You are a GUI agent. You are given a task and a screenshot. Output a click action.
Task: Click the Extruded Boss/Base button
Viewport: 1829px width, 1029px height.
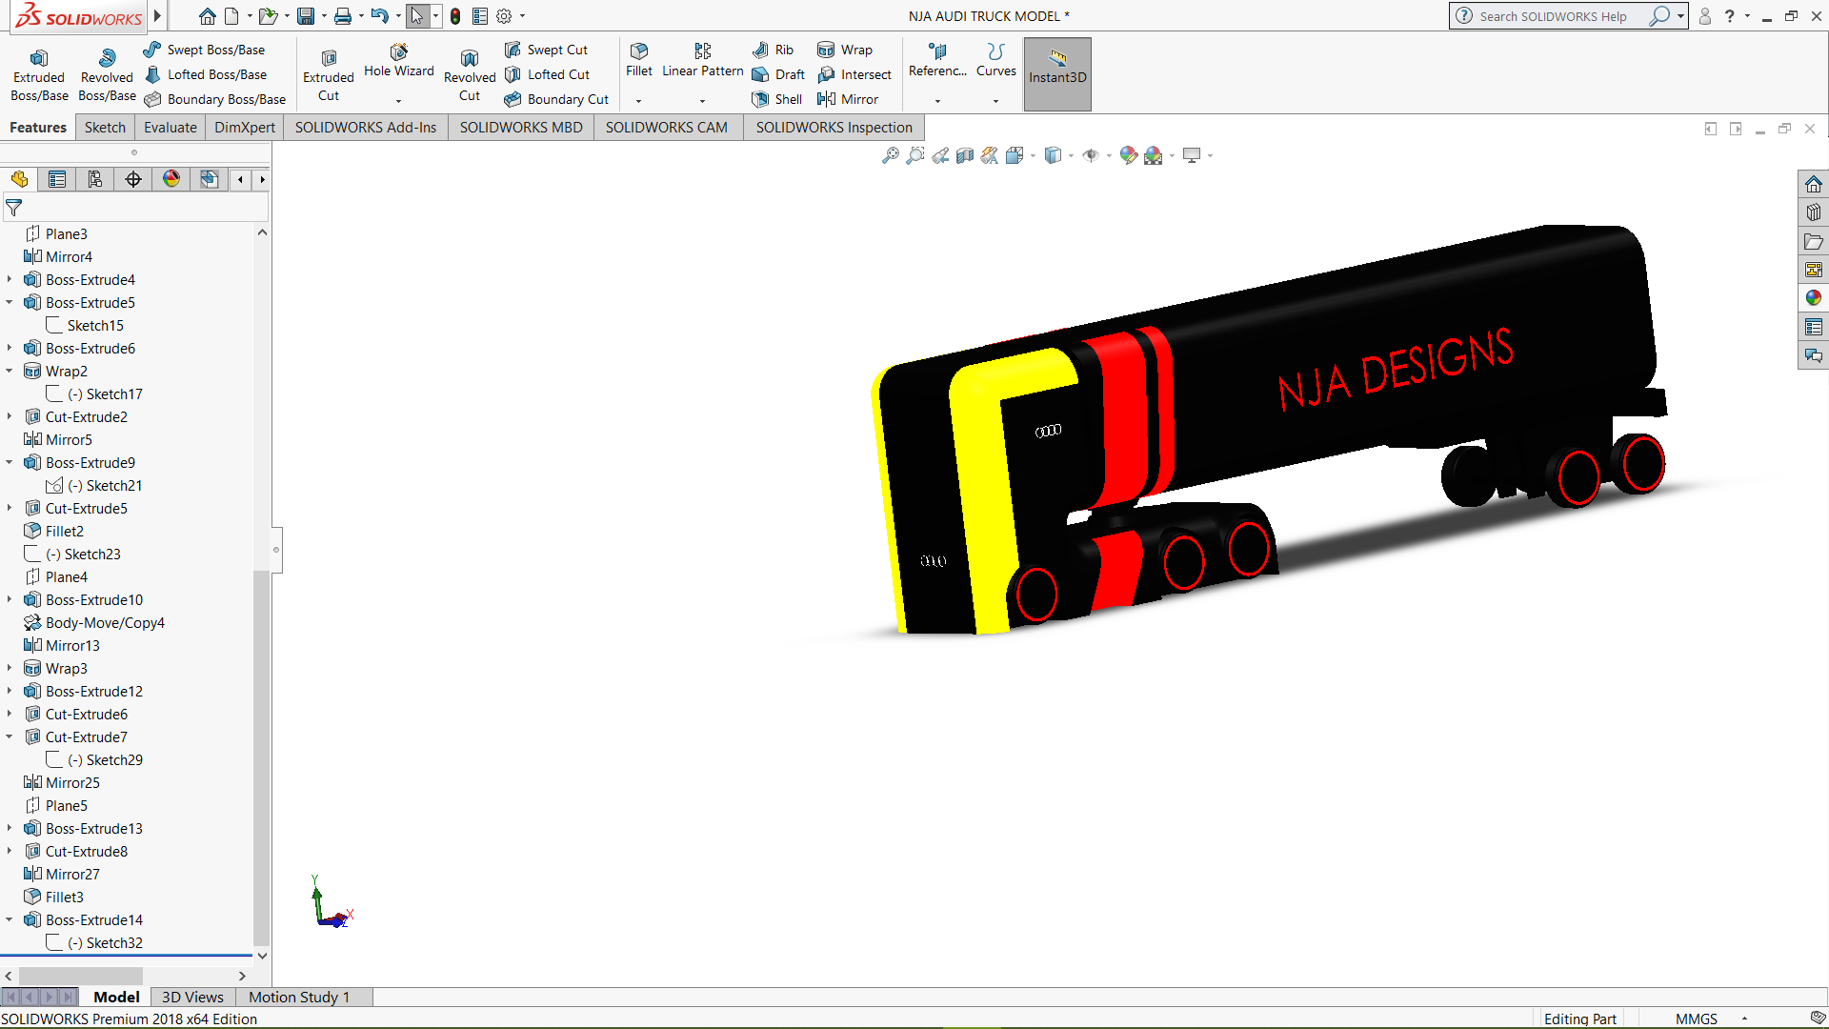(39, 73)
